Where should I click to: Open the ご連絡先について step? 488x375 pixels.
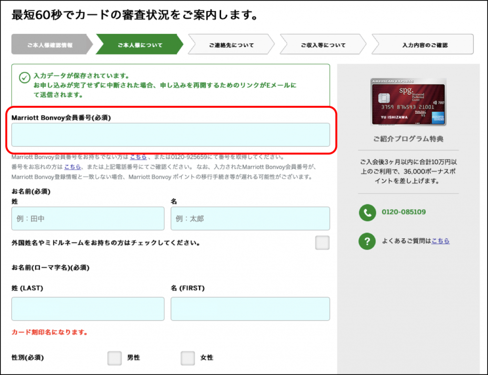click(231, 44)
